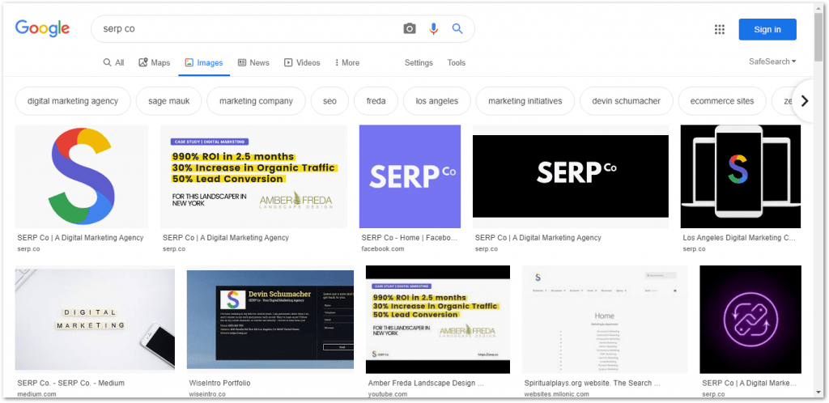The image size is (829, 403).
Task: Expand the SafeSearch dropdown
Action: coord(772,62)
